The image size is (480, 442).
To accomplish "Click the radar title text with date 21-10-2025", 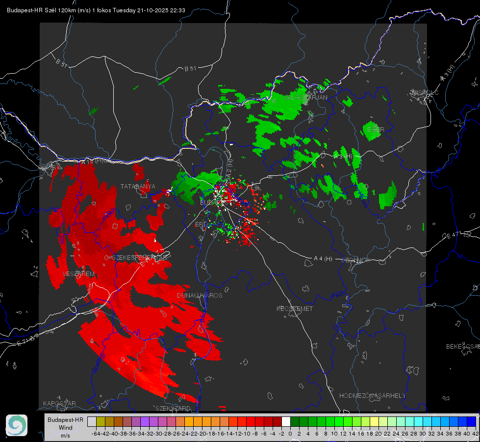I will (x=96, y=10).
